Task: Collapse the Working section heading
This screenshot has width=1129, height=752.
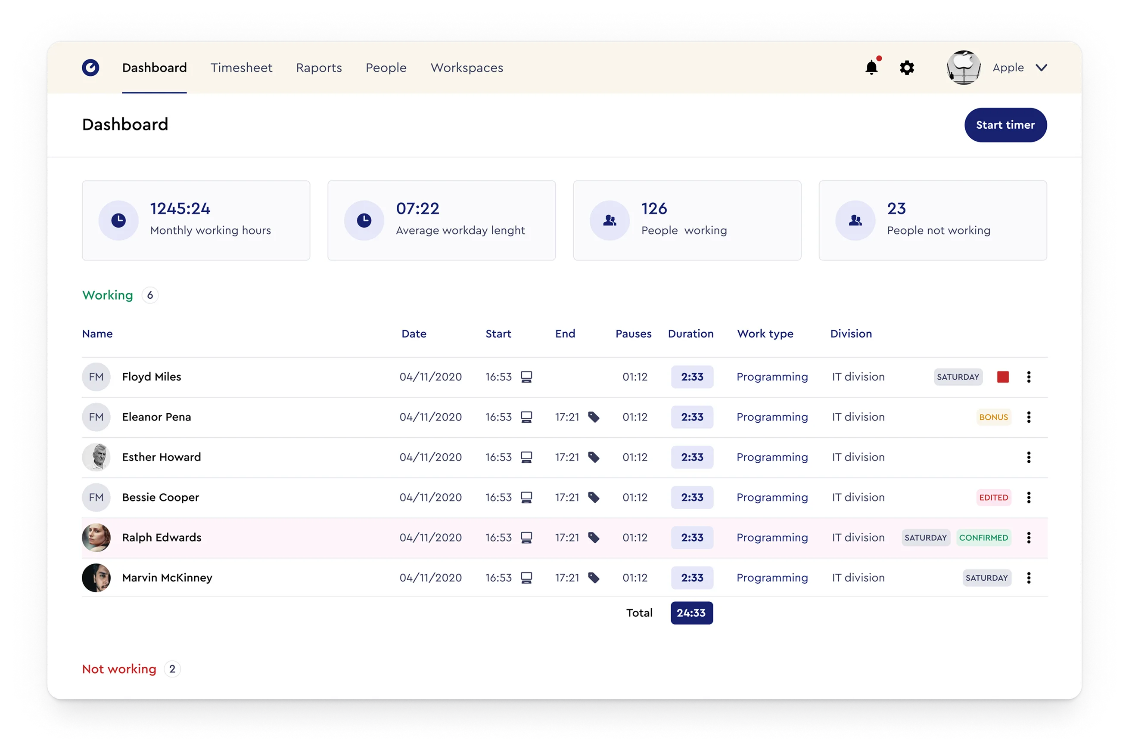Action: 108,295
